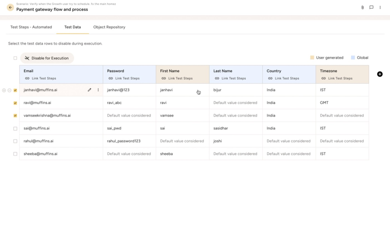Select the Test Data tab
The width and height of the screenshot is (390, 243).
point(72,27)
